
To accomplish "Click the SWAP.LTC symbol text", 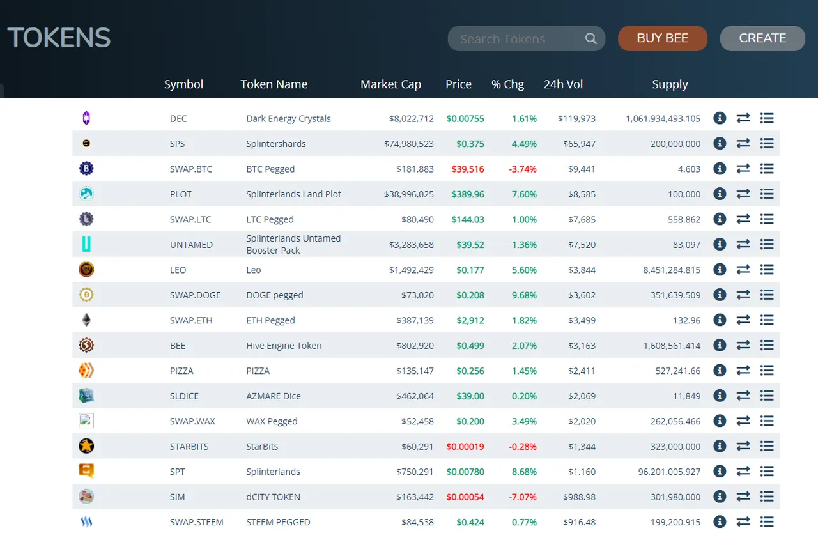I will pyautogui.click(x=190, y=220).
